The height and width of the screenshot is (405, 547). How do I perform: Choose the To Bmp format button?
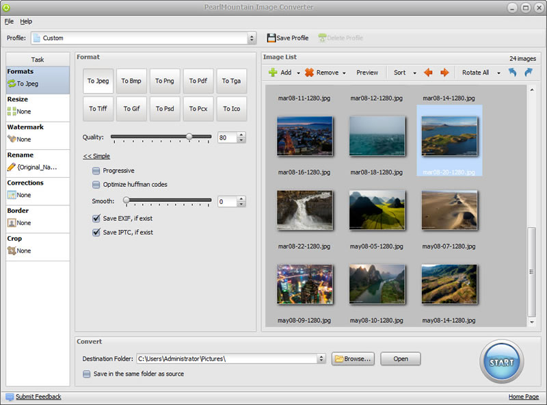pyautogui.click(x=131, y=81)
